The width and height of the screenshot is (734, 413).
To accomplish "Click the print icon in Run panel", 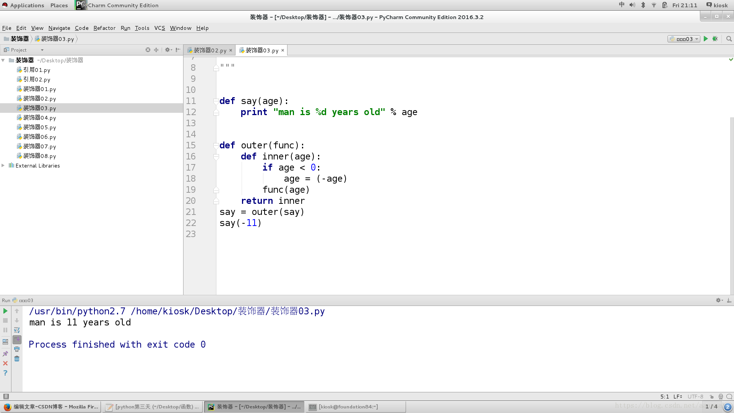I will [x=17, y=349].
